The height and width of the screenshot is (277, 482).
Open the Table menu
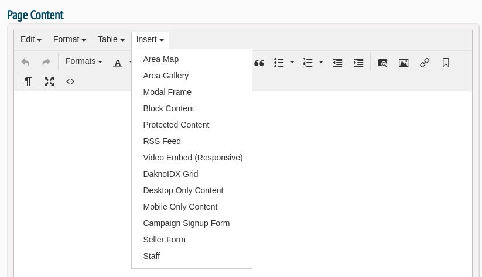(111, 40)
